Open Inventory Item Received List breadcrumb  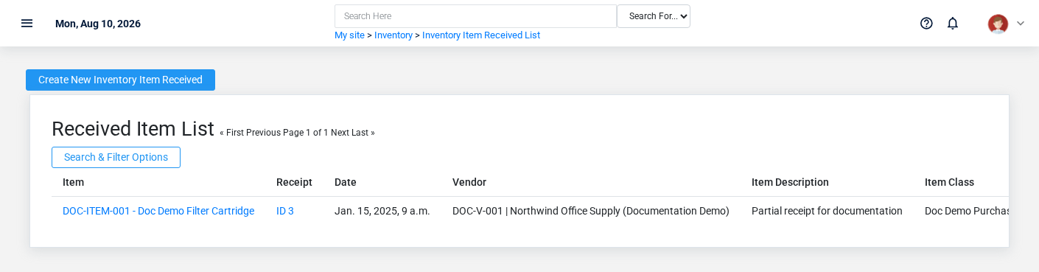coord(481,35)
